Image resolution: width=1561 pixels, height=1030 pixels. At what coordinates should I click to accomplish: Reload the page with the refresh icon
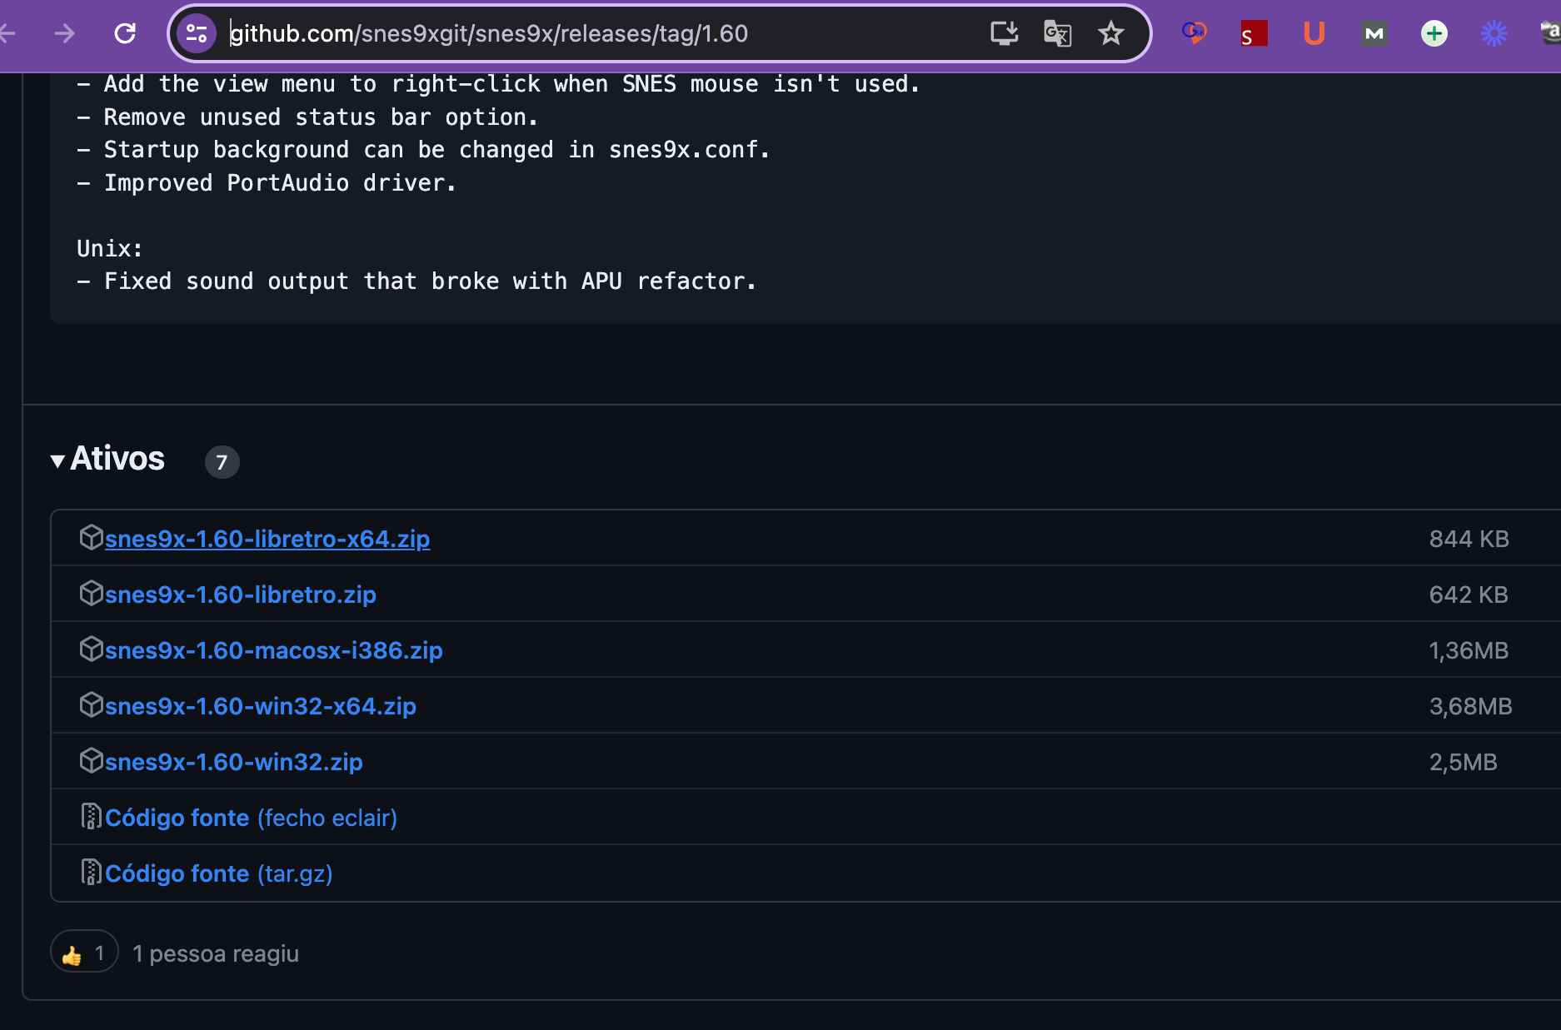[x=125, y=33]
